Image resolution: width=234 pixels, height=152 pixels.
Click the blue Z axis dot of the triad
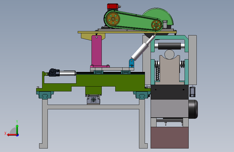(x=18, y=135)
